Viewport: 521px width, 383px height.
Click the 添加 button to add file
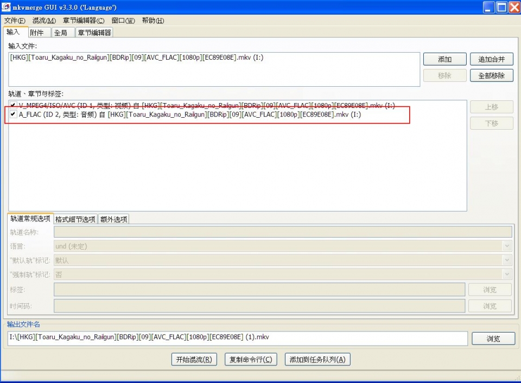444,59
